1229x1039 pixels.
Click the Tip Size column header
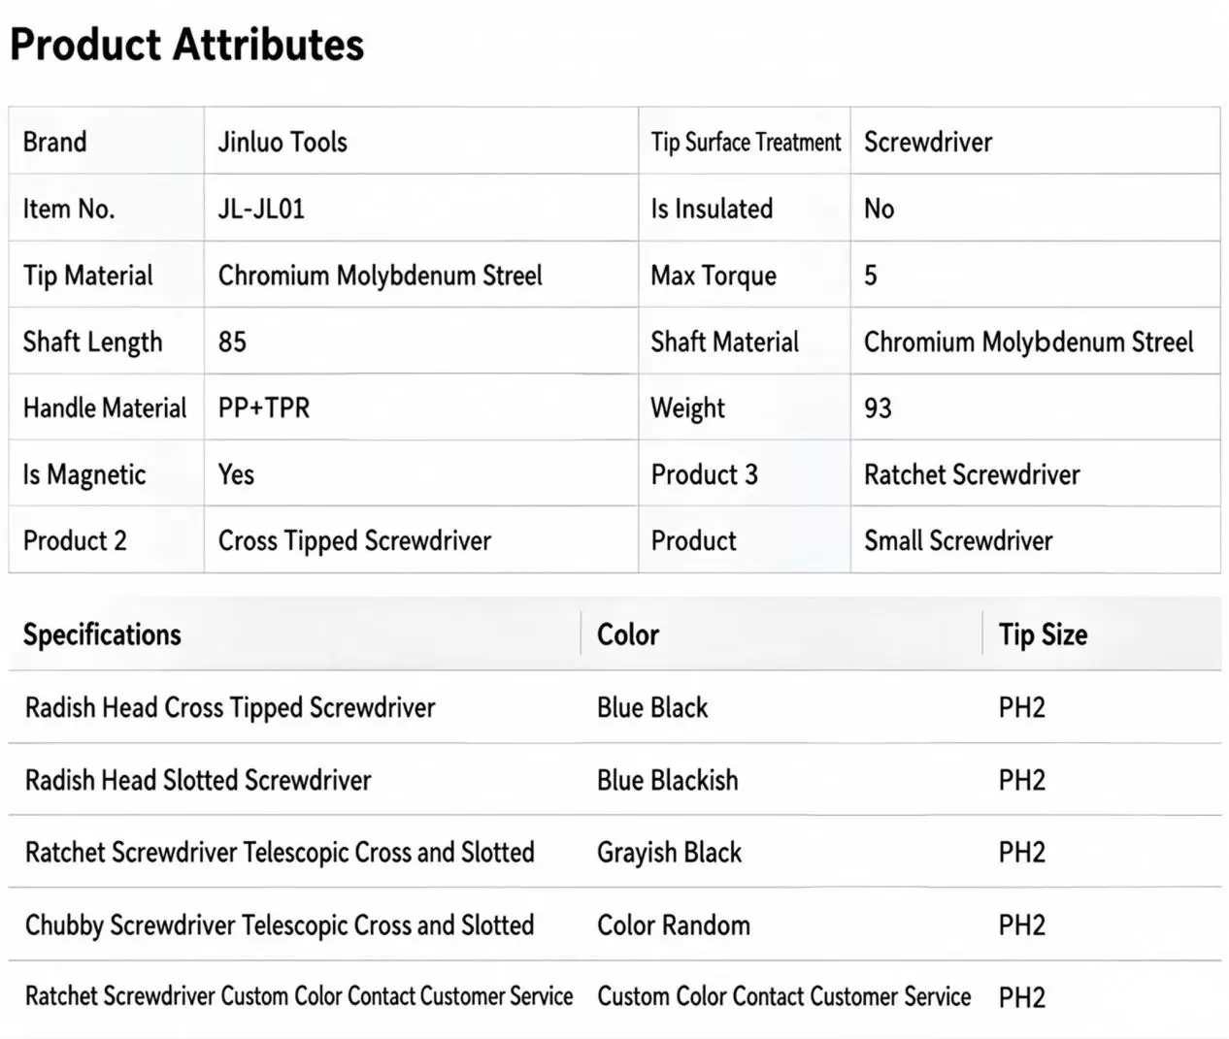(1044, 634)
